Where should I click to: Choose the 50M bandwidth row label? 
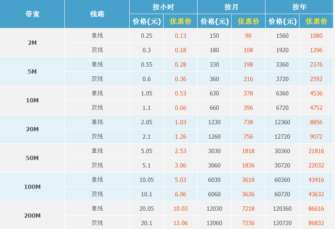pyautogui.click(x=32, y=158)
